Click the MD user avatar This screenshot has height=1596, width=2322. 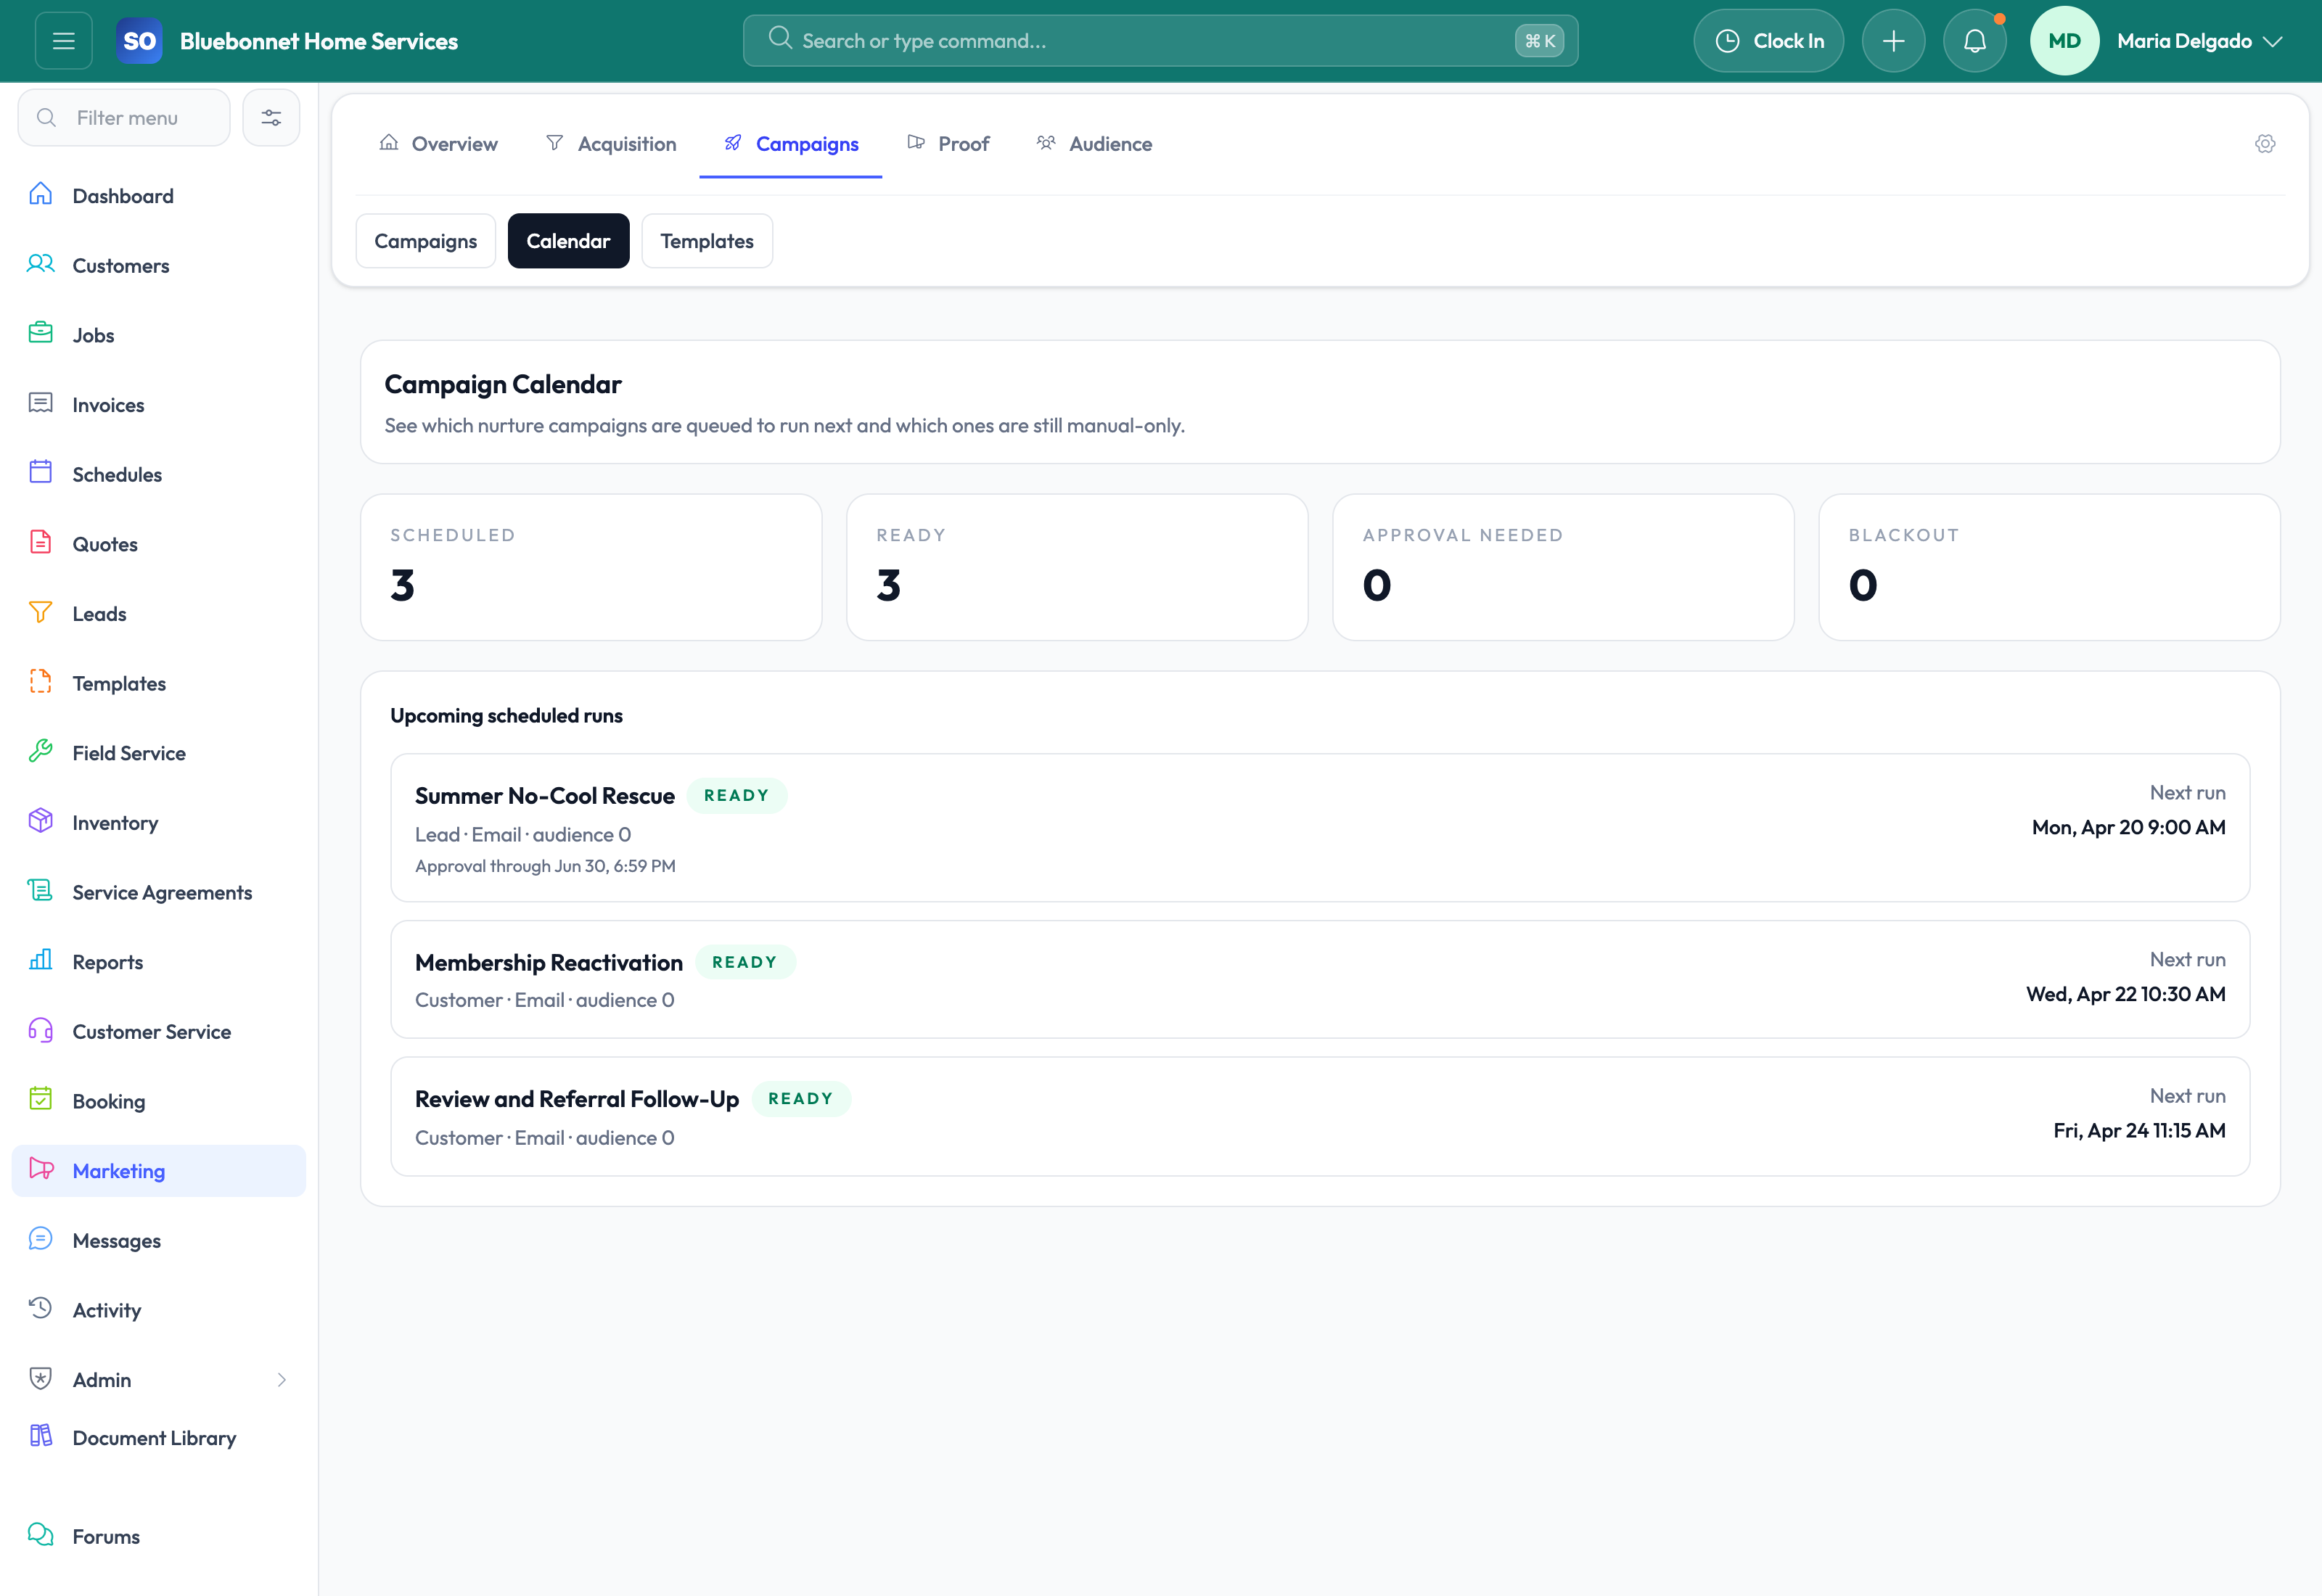[2064, 41]
